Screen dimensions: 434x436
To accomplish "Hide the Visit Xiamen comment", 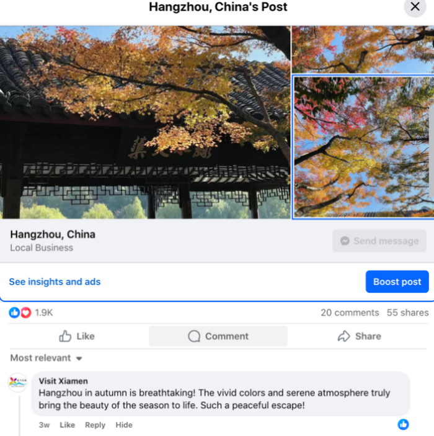I will point(124,425).
